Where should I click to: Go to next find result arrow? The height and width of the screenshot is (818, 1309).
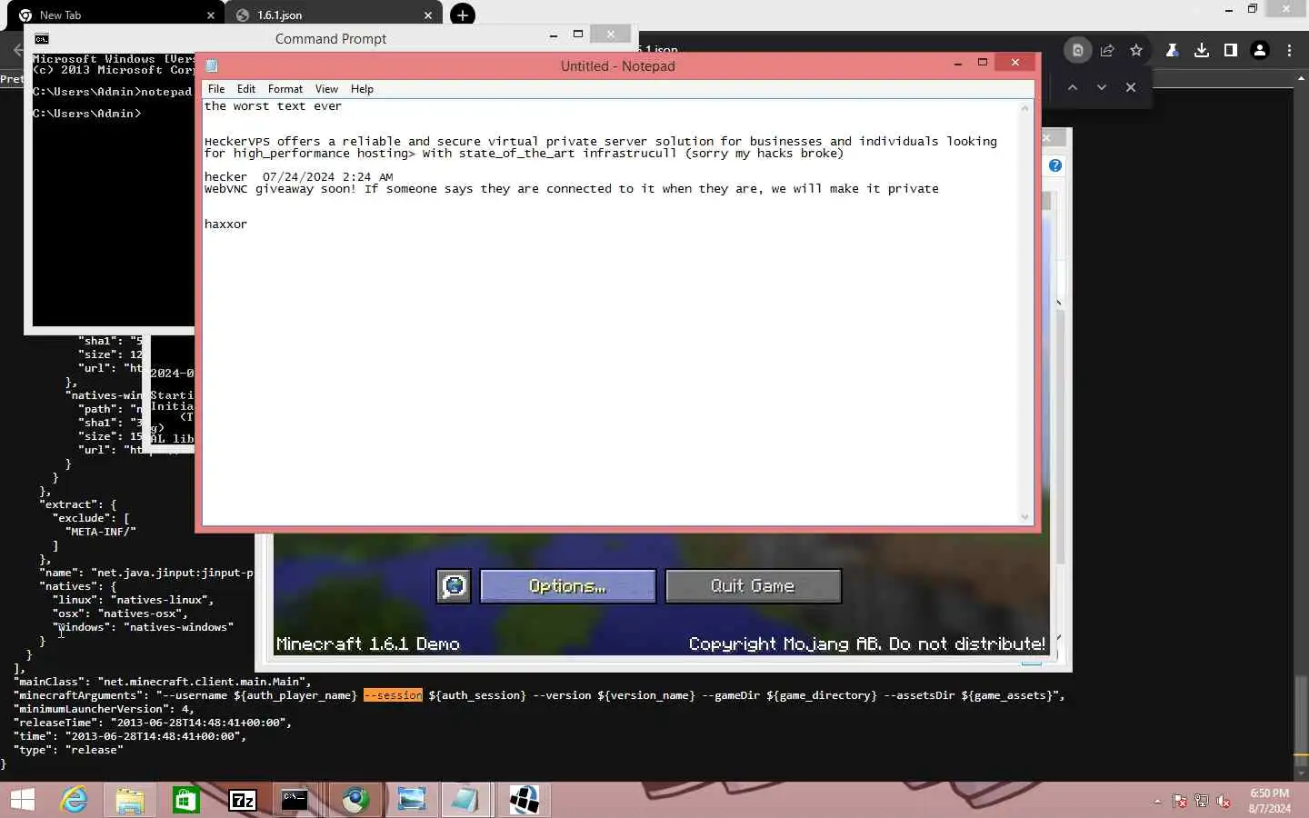pos(1102,87)
